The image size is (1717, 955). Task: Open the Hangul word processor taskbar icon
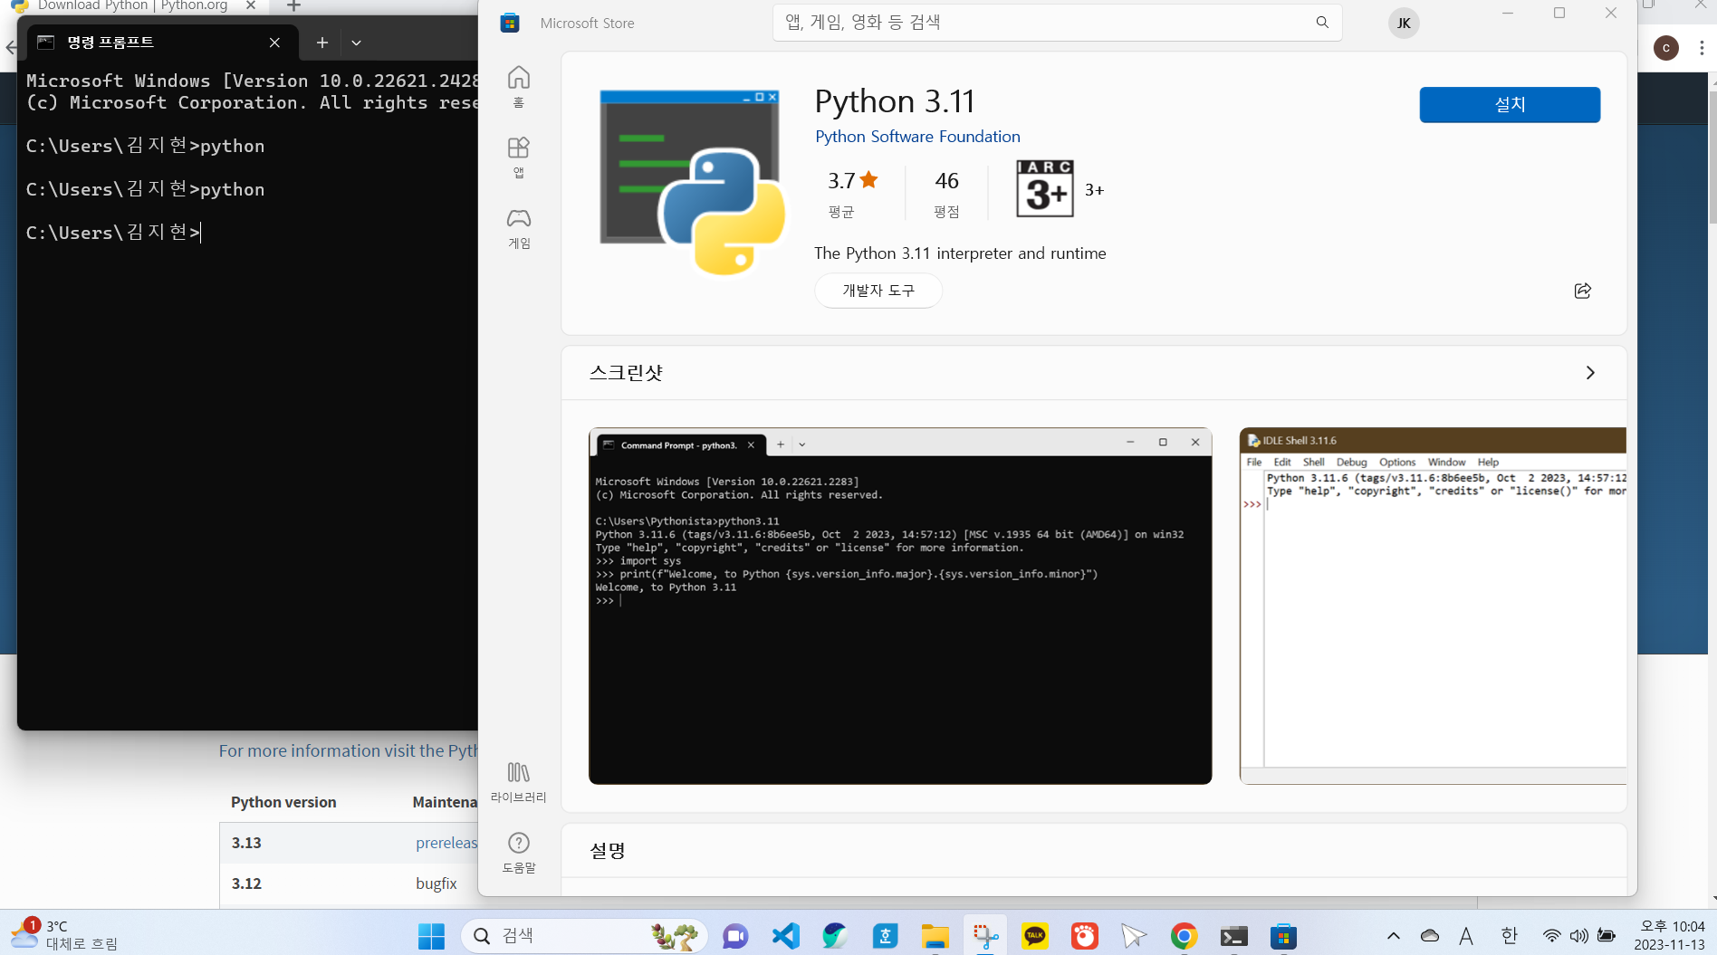pos(885,936)
